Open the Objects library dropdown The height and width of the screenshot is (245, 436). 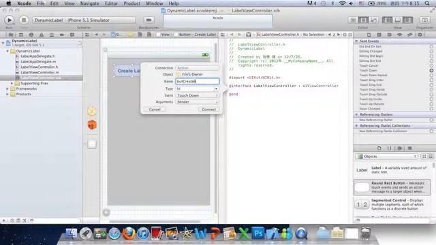tap(387, 157)
